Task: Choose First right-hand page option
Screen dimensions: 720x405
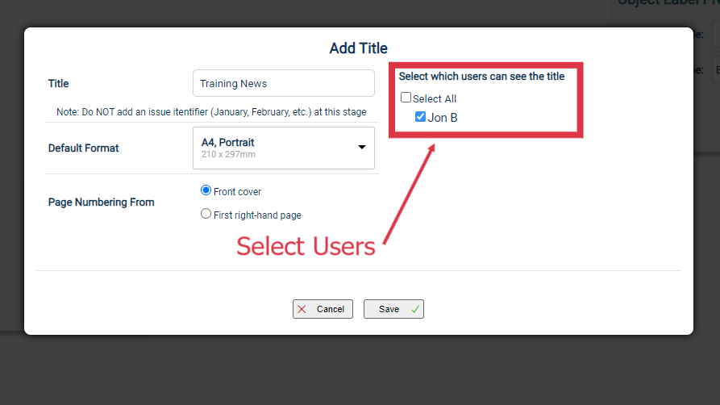Action: click(x=206, y=214)
